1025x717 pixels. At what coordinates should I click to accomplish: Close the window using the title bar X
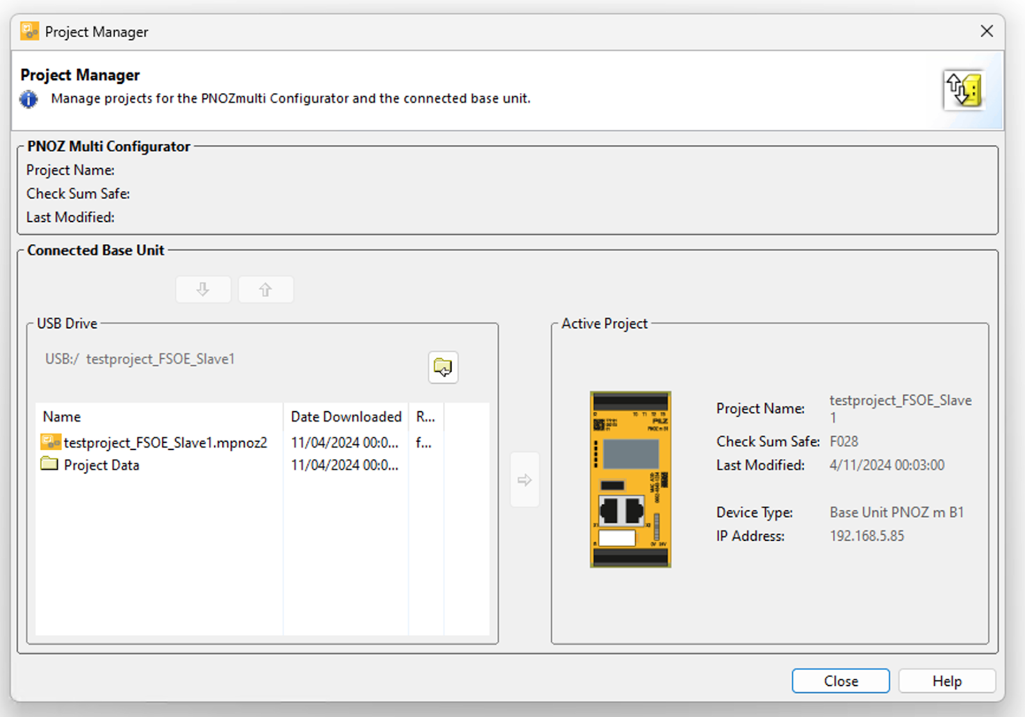pos(987,31)
